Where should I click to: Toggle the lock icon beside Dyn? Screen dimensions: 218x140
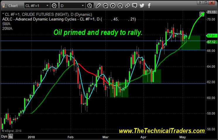11,136
